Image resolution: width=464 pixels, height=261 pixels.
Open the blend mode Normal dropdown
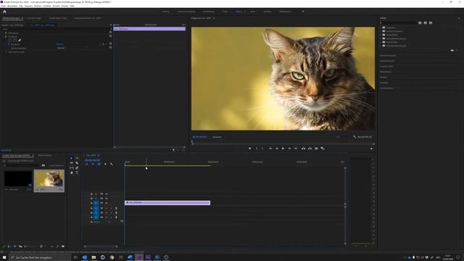click(x=72, y=48)
